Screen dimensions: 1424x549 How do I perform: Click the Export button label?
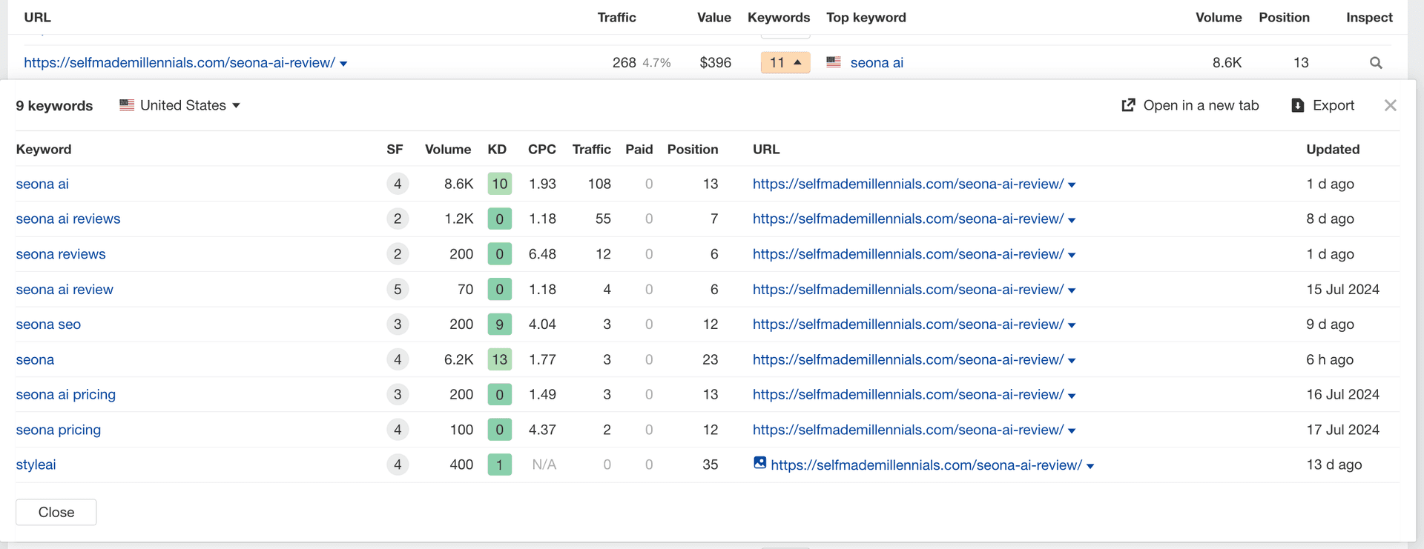pos(1334,105)
